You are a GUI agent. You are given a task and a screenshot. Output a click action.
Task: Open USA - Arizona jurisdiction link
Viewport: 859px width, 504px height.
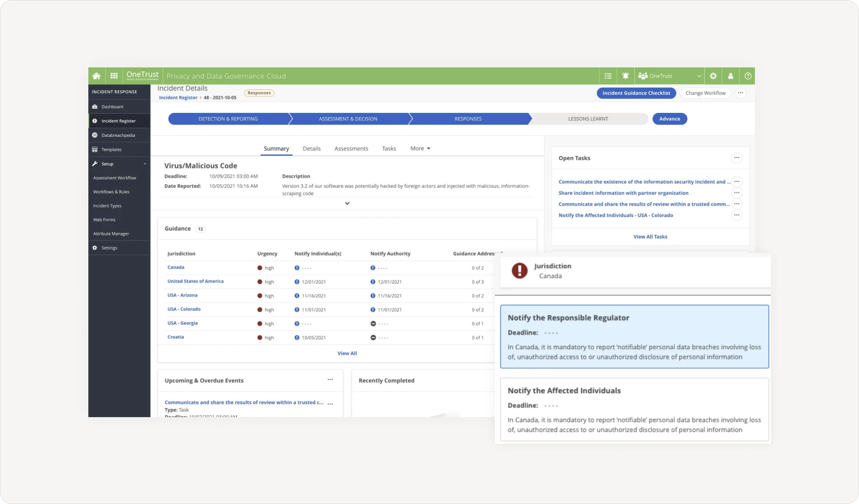(x=182, y=295)
